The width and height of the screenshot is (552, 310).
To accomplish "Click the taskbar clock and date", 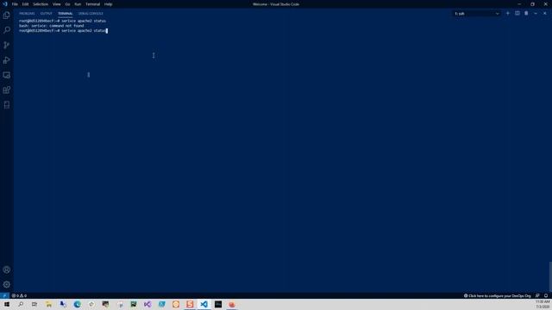I will coord(543,304).
